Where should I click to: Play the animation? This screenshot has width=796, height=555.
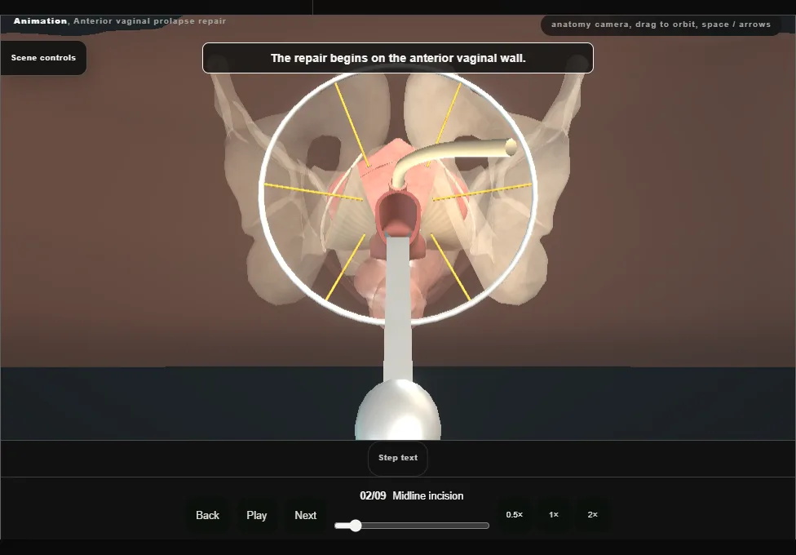pos(256,515)
